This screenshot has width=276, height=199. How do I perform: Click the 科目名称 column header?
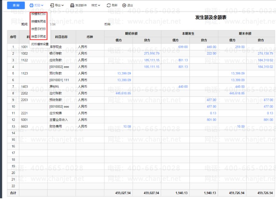(61, 37)
